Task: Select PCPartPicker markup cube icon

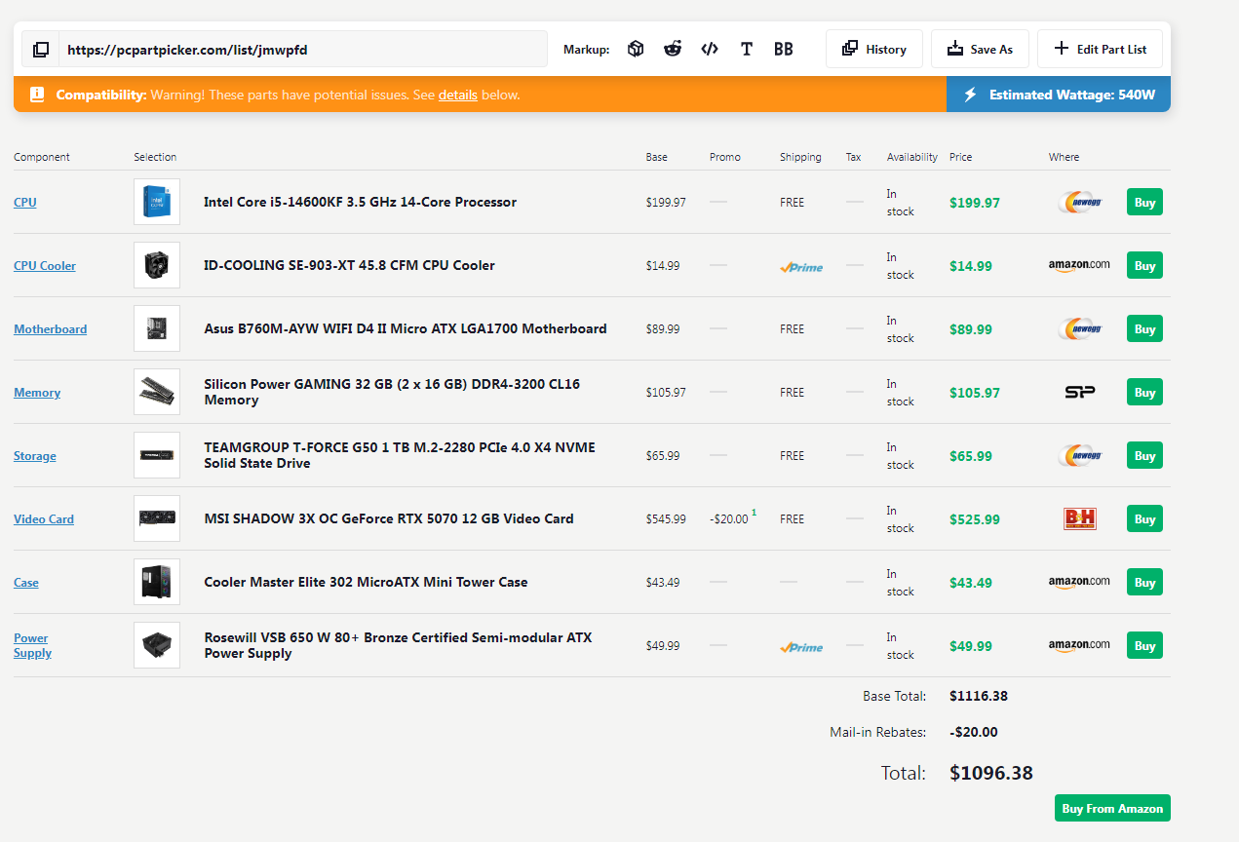Action: [636, 49]
